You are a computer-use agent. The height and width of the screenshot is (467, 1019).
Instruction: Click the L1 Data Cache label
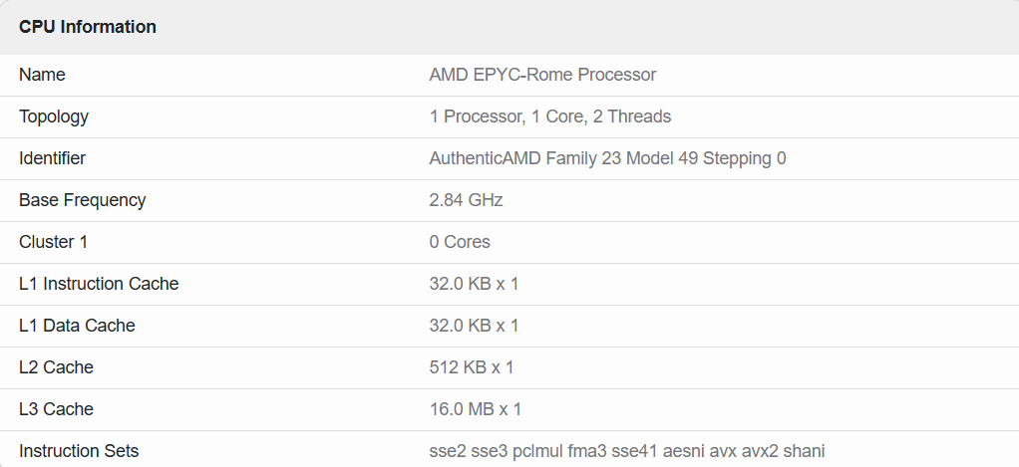point(77,326)
